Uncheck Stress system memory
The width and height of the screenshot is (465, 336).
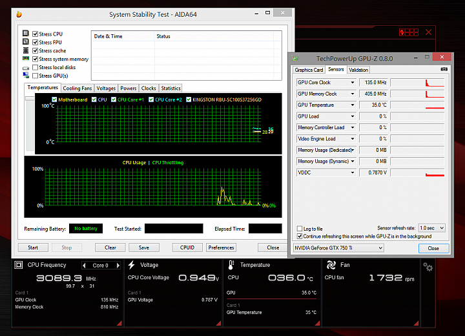[35, 59]
